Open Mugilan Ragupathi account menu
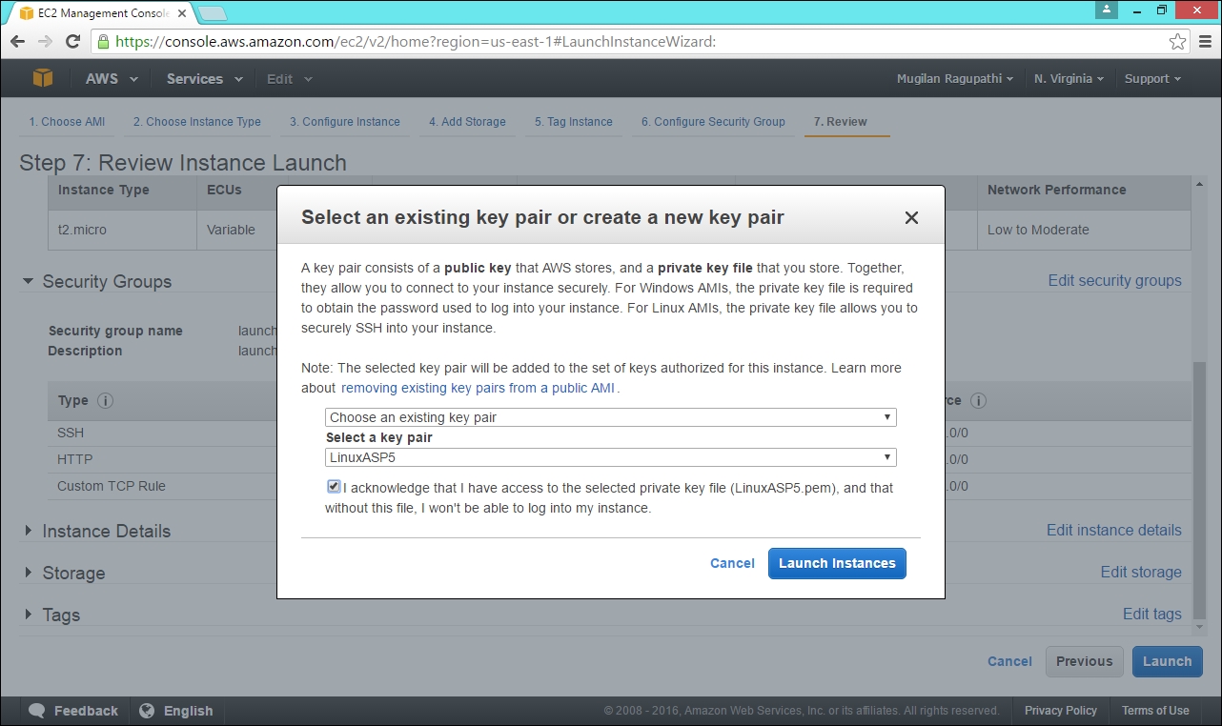This screenshot has width=1222, height=726. [x=954, y=79]
